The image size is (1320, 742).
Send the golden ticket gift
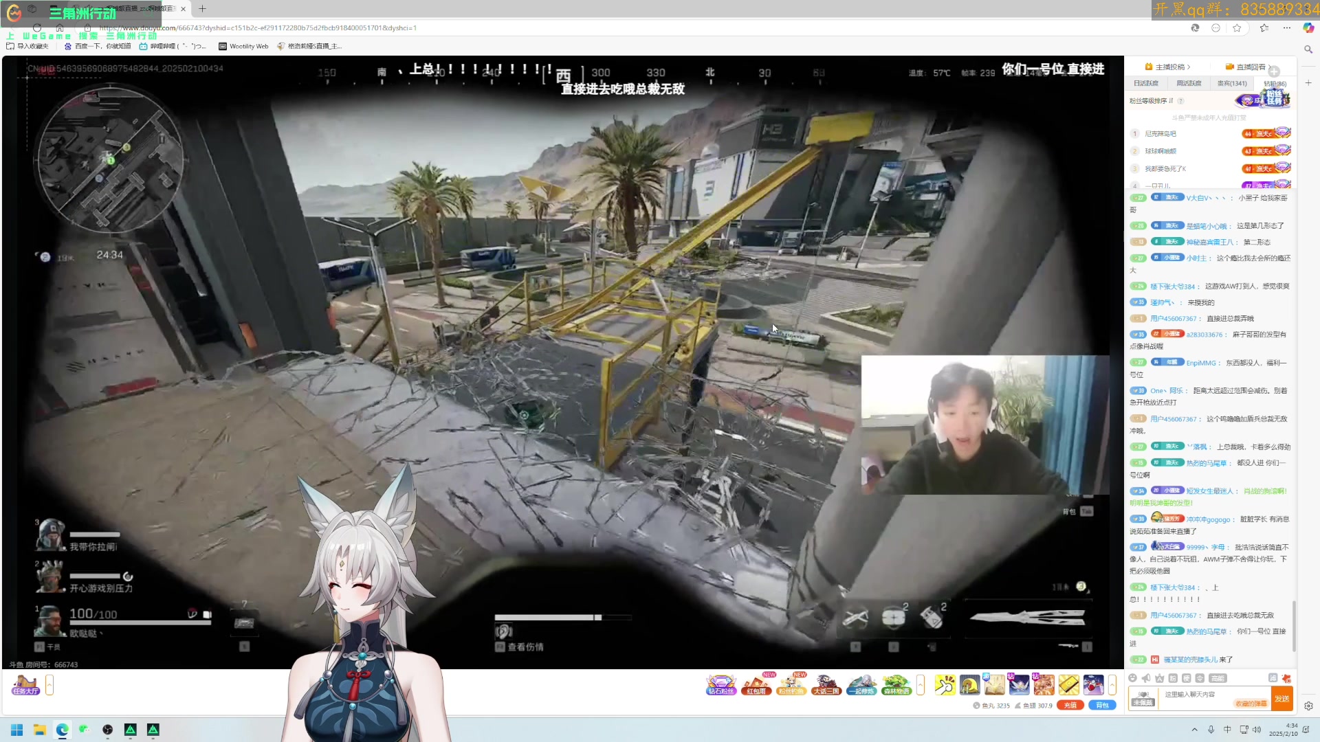1068,685
